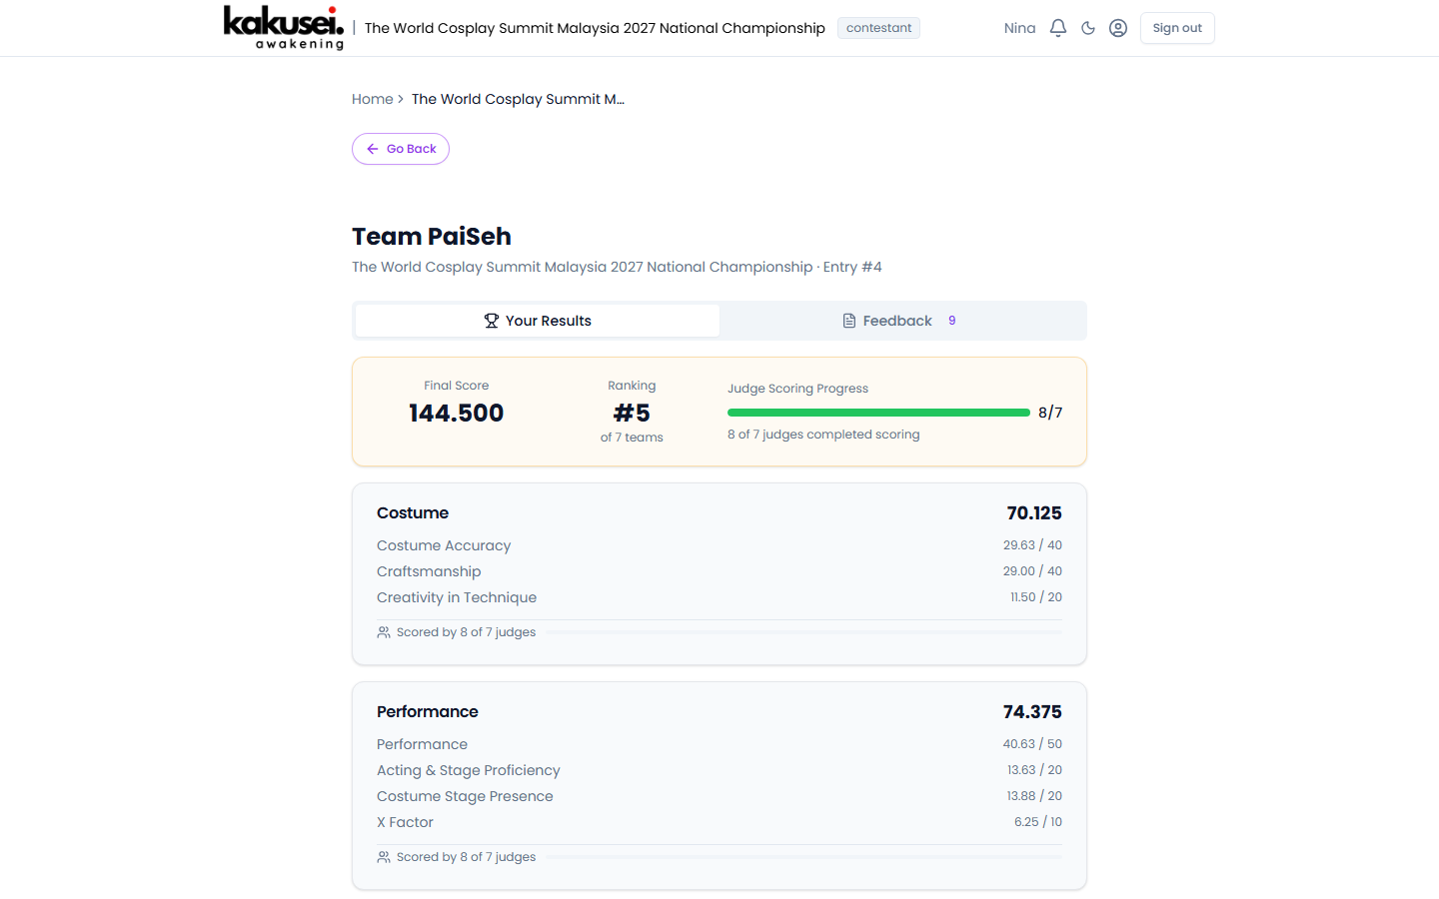Expand the truncated breadcrumb title
Screen dimensions: 1439x899
pos(518,99)
